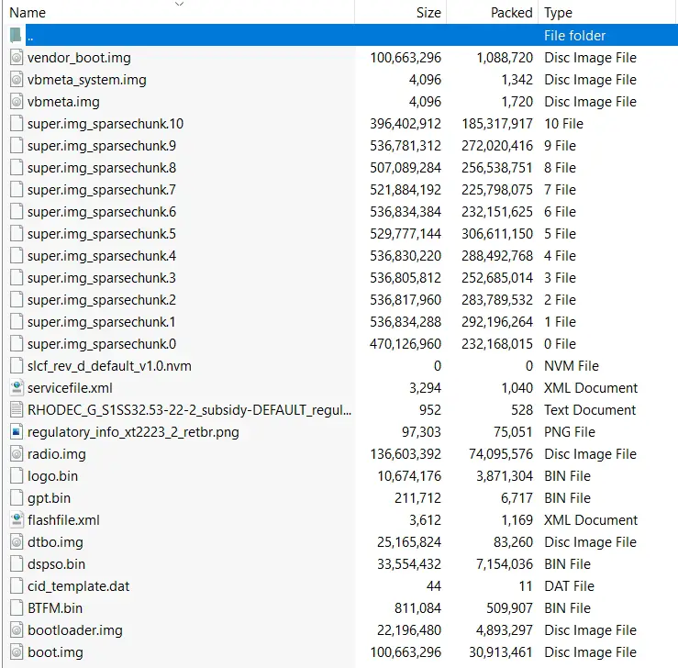
Task: Click the bootloader.img disc icon
Action: tap(17, 630)
